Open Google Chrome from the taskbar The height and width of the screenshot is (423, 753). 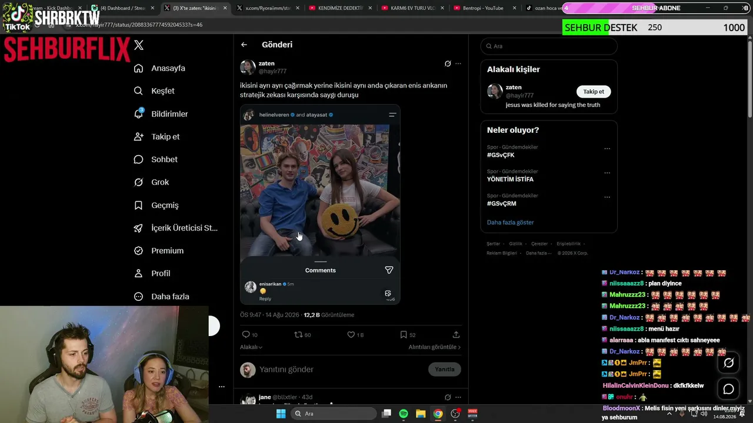click(438, 414)
